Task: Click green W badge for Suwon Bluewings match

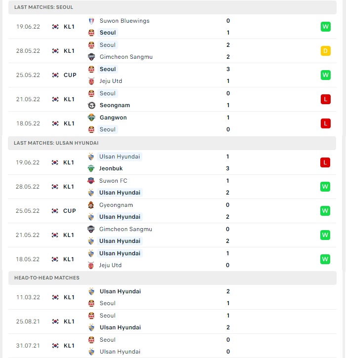Action: [x=325, y=27]
